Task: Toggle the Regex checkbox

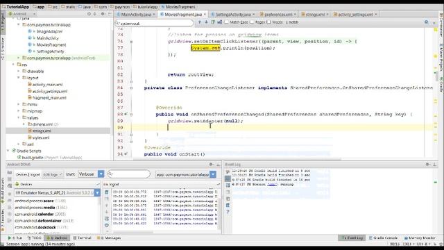Action: tap(252, 22)
